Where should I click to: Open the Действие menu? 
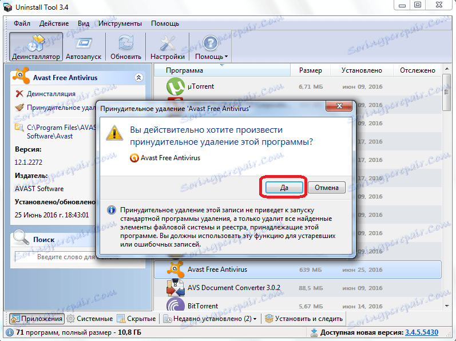pyautogui.click(x=54, y=23)
